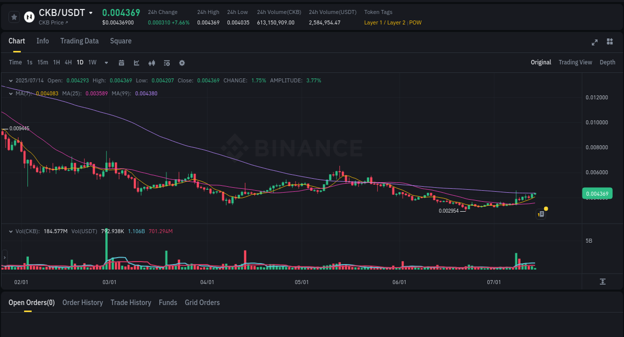This screenshot has width=624, height=337.
Task: Switch to the Depth chart view
Action: pos(607,62)
